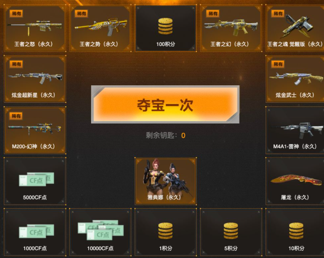Click the 稀有 badge on 王者之怒
This screenshot has width=324, height=258.
(x=16, y=13)
